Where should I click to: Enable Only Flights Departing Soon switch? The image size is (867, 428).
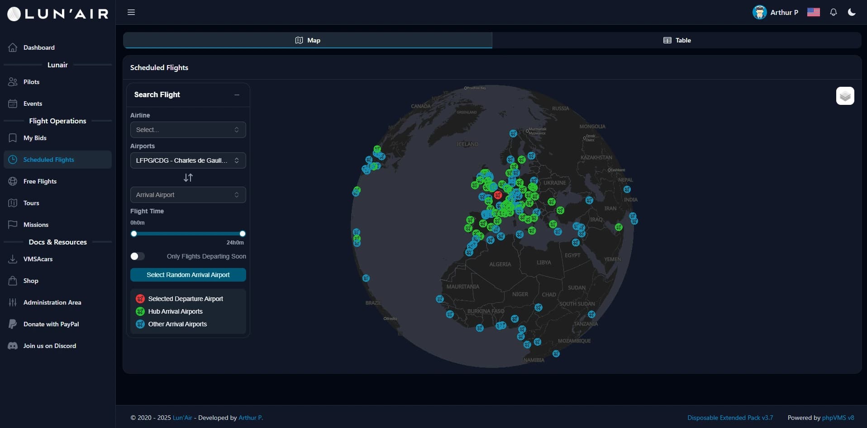[x=138, y=256]
